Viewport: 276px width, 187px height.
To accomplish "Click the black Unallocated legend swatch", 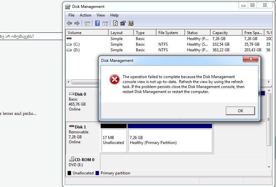I will point(69,173).
